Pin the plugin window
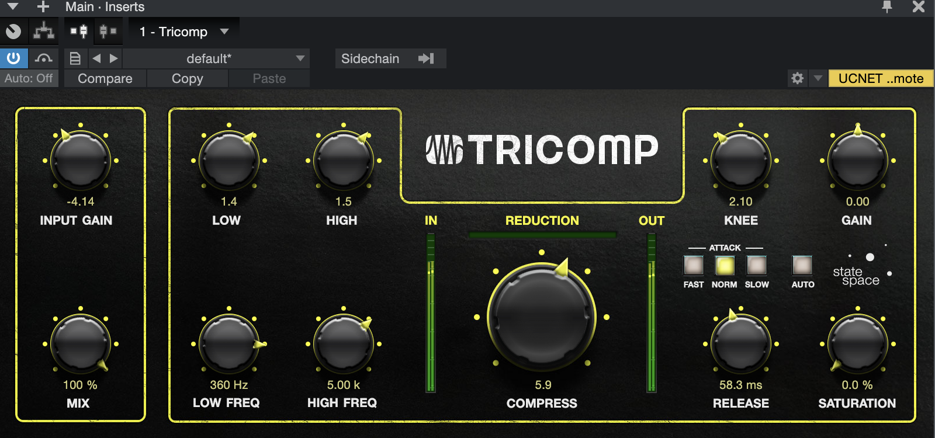Image resolution: width=935 pixels, height=438 pixels. pyautogui.click(x=887, y=7)
